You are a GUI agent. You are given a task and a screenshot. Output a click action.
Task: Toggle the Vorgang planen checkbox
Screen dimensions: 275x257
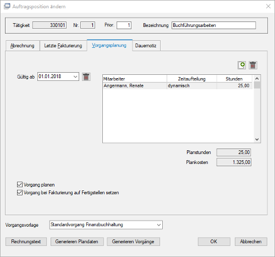(x=20, y=184)
